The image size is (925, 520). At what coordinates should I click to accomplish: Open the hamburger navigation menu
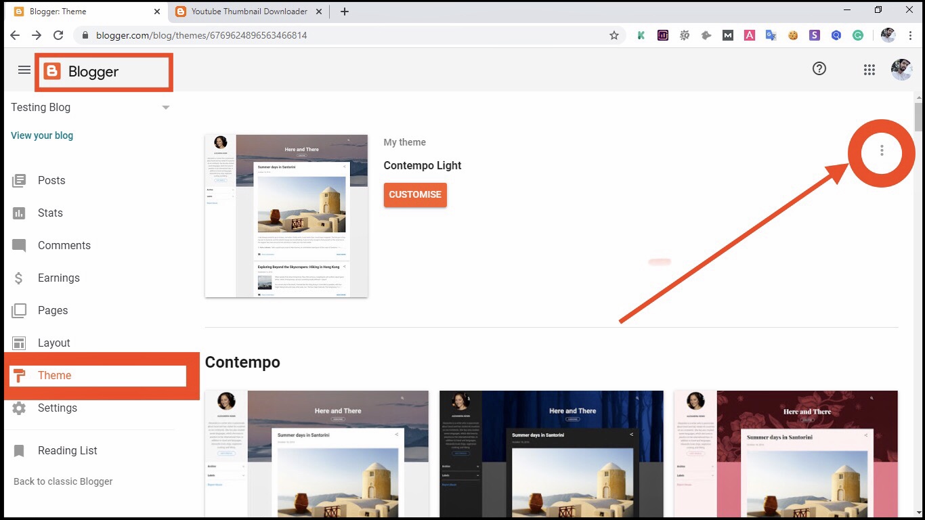click(24, 70)
